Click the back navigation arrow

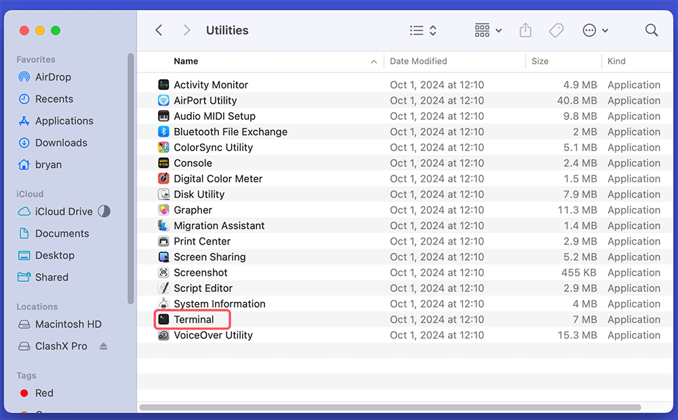click(x=159, y=30)
